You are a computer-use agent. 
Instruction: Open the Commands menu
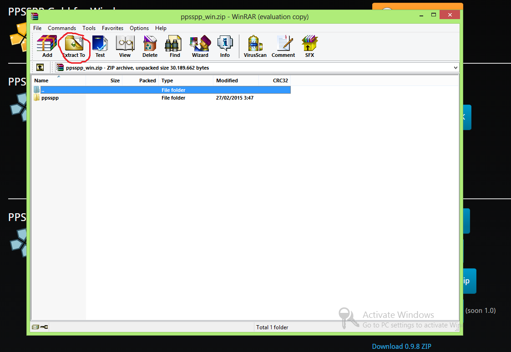[x=62, y=28]
